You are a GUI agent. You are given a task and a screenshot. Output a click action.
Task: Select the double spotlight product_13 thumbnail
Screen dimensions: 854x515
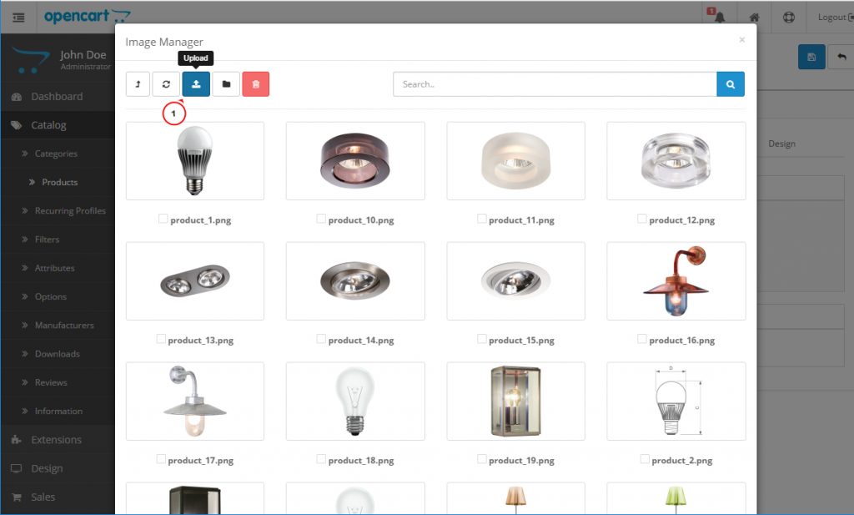(195, 281)
